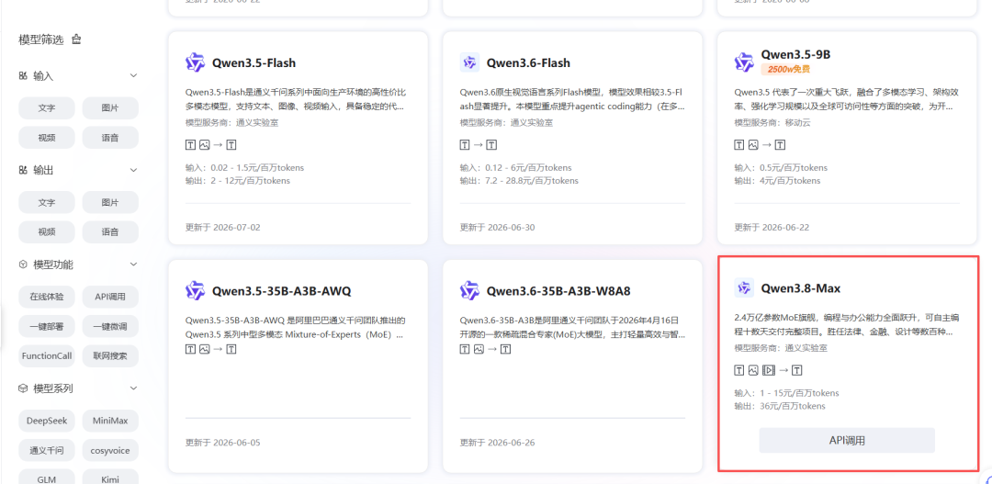The height and width of the screenshot is (484, 992).
Task: Click 输出：36元/百万tokens price text
Action: (x=780, y=406)
